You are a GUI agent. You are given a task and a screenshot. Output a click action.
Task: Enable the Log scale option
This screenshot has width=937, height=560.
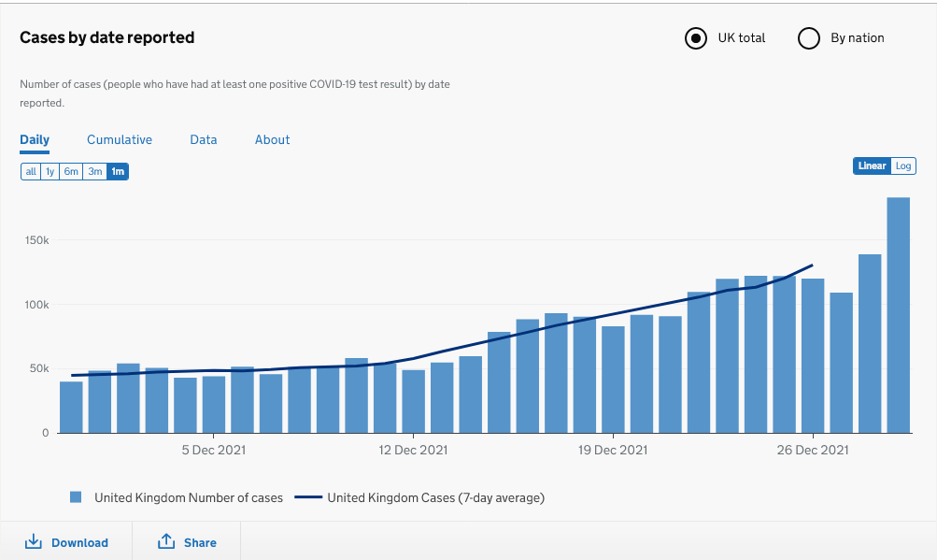point(904,165)
